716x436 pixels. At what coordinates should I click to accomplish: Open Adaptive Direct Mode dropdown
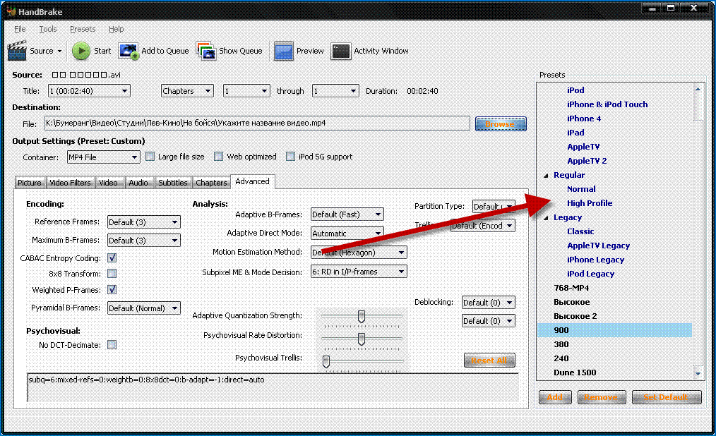347,233
